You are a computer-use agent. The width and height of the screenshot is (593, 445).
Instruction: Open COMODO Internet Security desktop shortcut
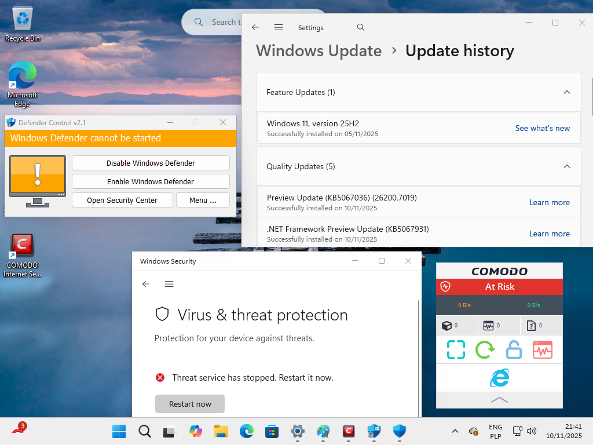click(23, 256)
